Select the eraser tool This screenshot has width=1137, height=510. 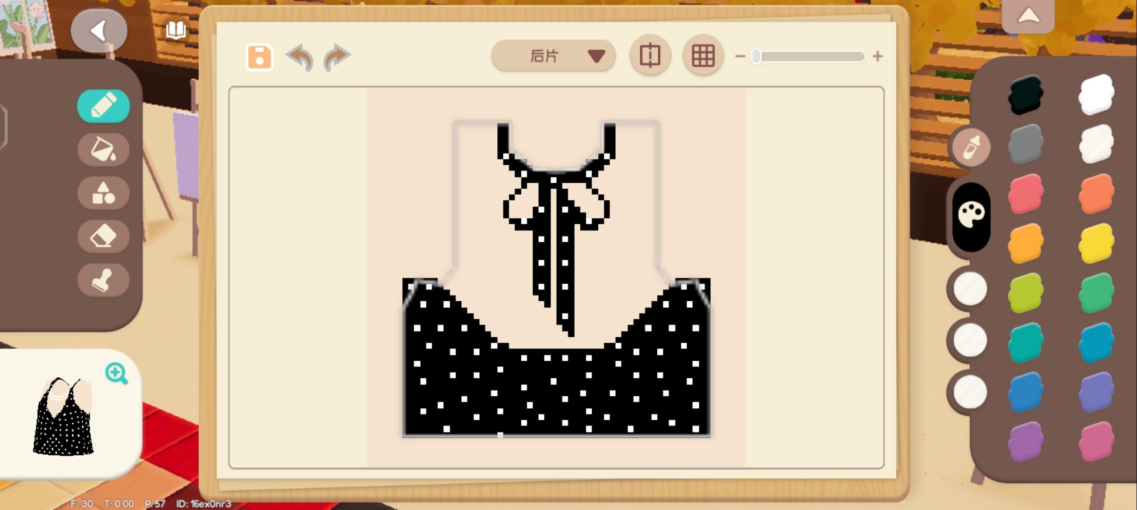tap(103, 236)
